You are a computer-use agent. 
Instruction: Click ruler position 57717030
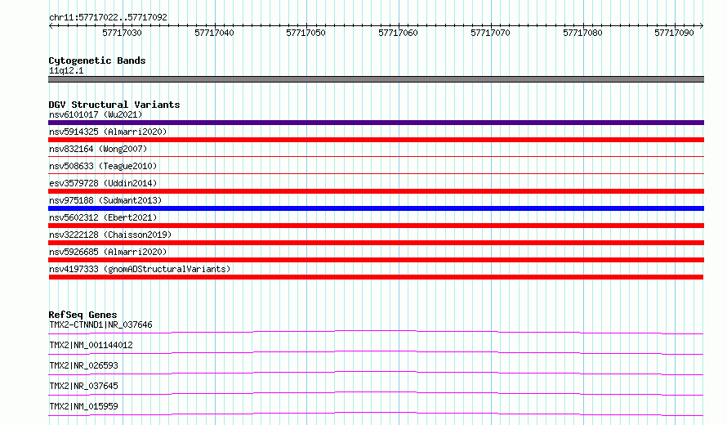click(x=122, y=33)
